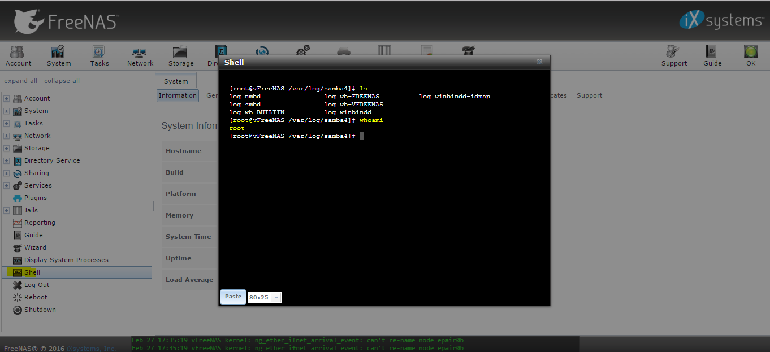Select the System tab
Image resolution: width=770 pixels, height=352 pixels.
pos(176,81)
